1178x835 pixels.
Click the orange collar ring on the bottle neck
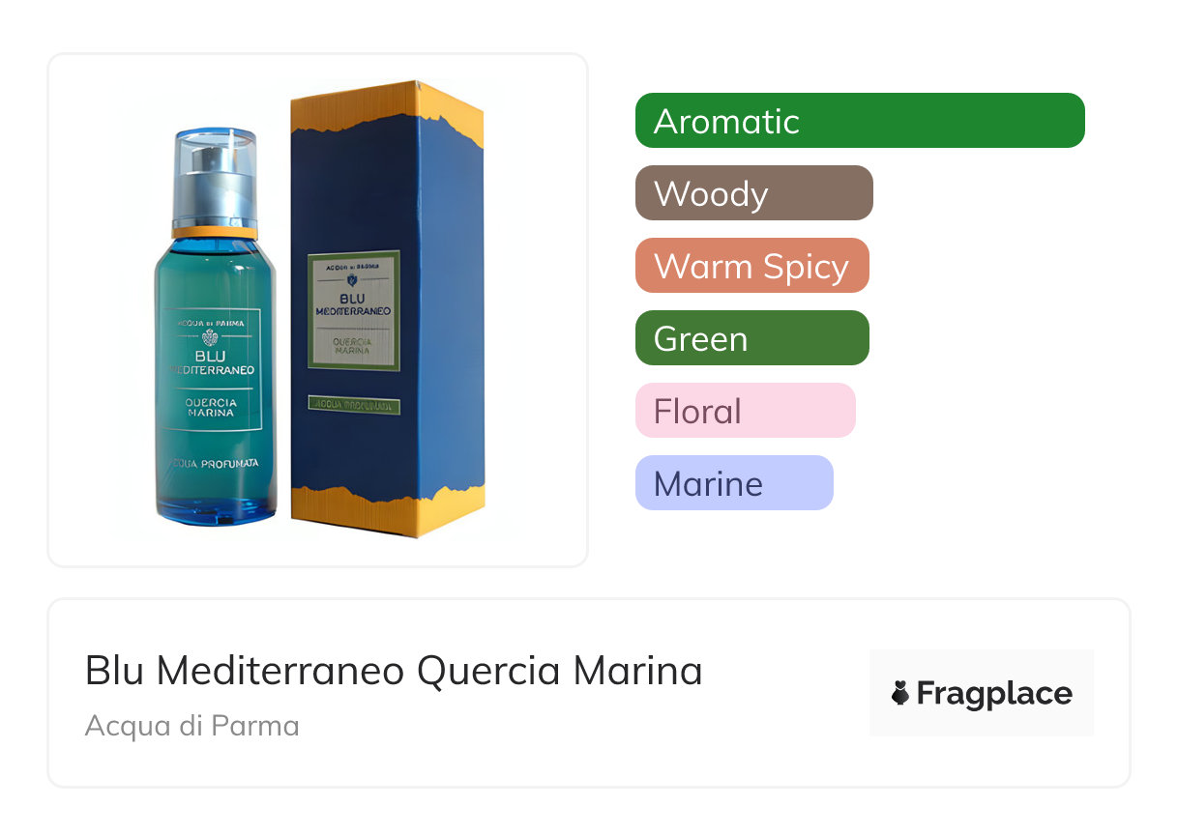coord(215,232)
